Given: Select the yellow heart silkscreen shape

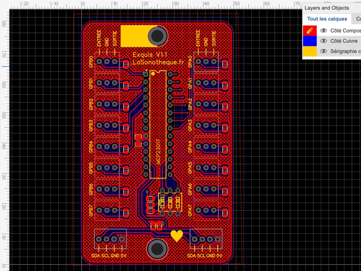Looking at the screenshot, I should coord(177,236).
